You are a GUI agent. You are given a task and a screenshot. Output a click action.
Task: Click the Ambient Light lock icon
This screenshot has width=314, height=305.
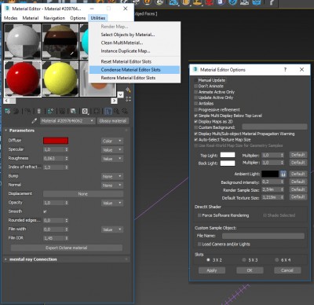click(x=283, y=174)
